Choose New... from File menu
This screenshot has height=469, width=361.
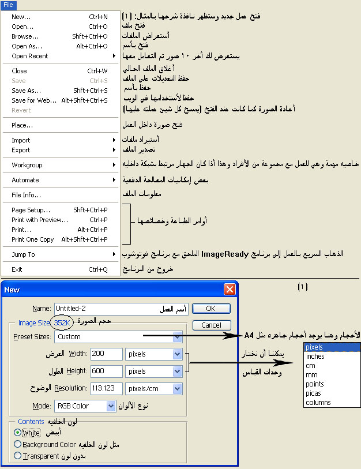pyautogui.click(x=60, y=17)
